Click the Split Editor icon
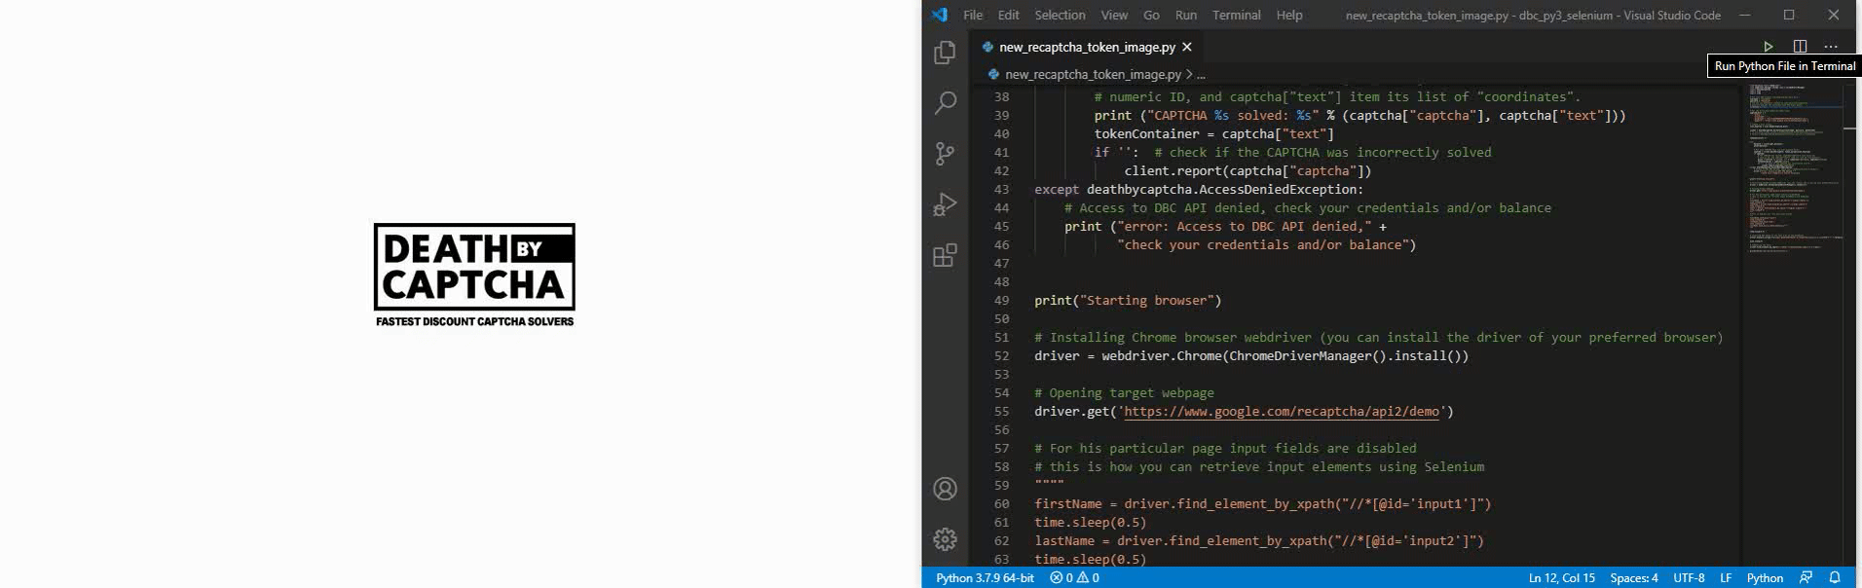The width and height of the screenshot is (1862, 588). pos(1800,47)
